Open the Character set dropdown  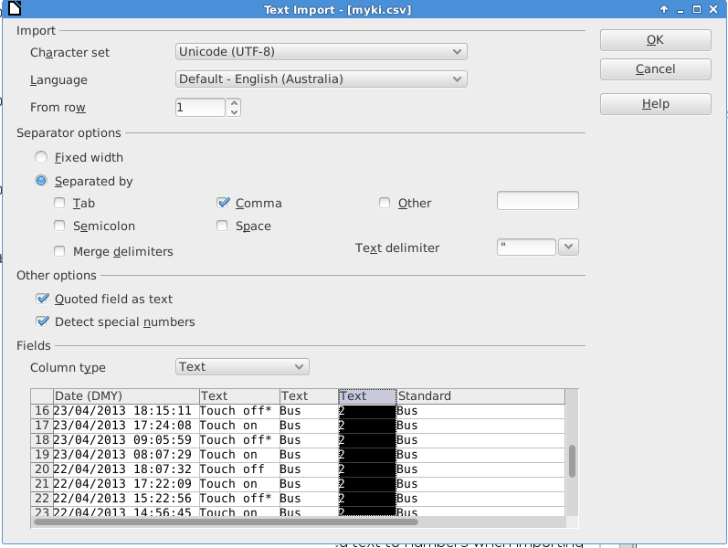pyautogui.click(x=321, y=52)
